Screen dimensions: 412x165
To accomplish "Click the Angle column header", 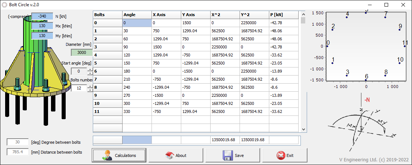I will point(136,15).
